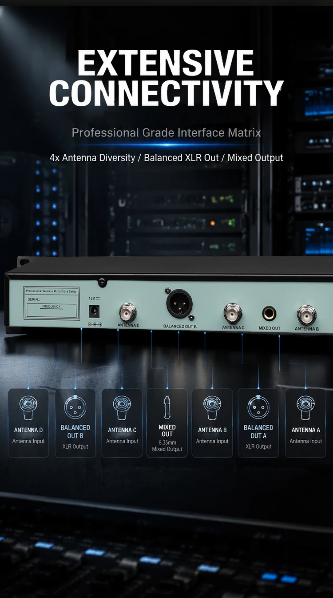Click 'Antenna Input' under the ANTENNA C card

(122, 441)
